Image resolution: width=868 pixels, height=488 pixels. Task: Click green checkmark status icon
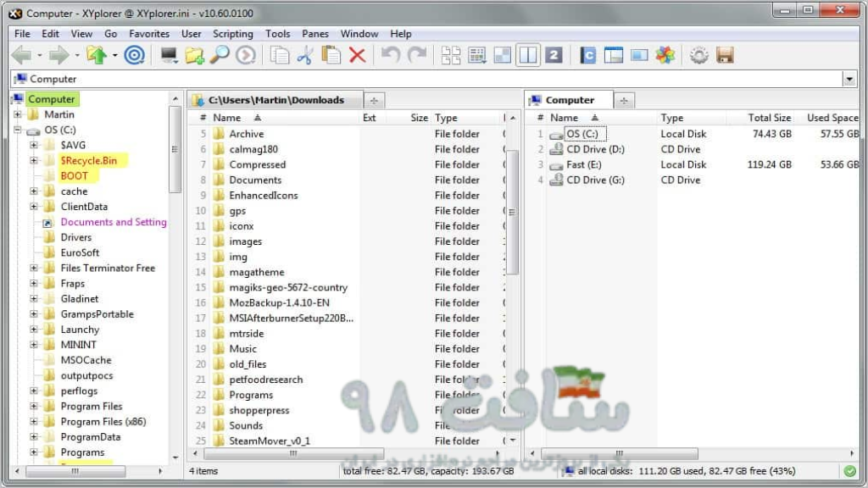(849, 471)
